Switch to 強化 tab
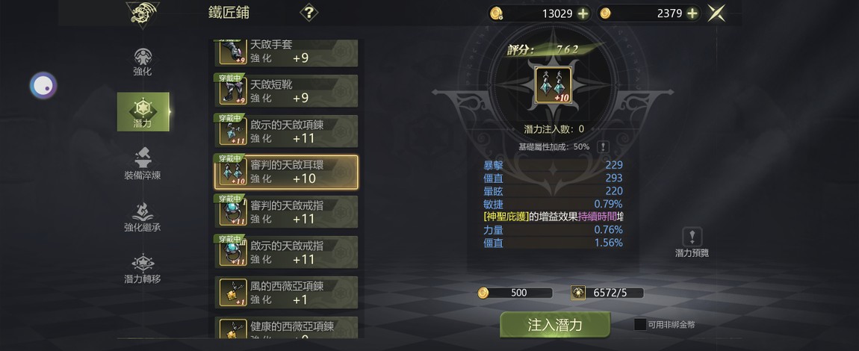Screen dimensions: 859x351 click(x=143, y=62)
